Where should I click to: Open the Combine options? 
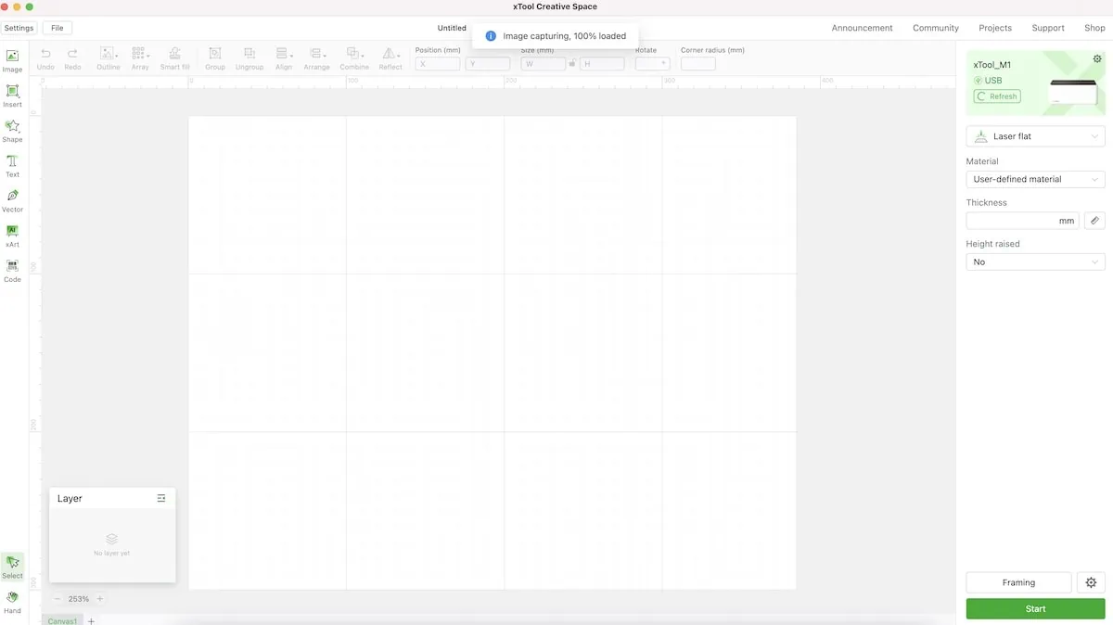tap(354, 59)
